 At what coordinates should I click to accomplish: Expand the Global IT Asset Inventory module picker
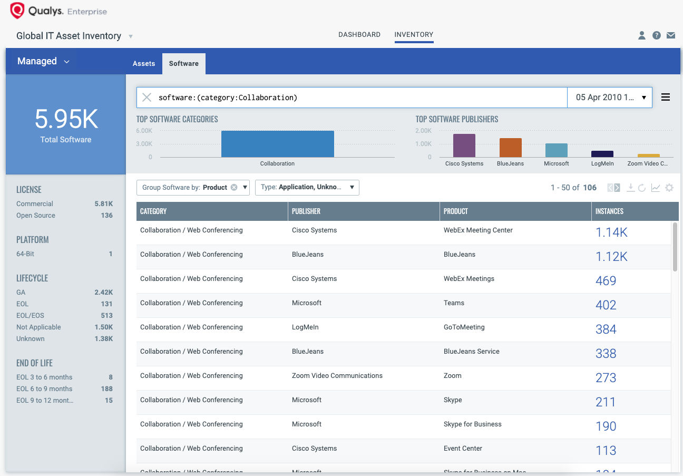point(131,36)
